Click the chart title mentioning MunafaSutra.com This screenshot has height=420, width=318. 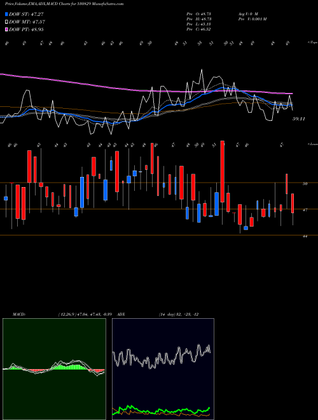point(64,4)
